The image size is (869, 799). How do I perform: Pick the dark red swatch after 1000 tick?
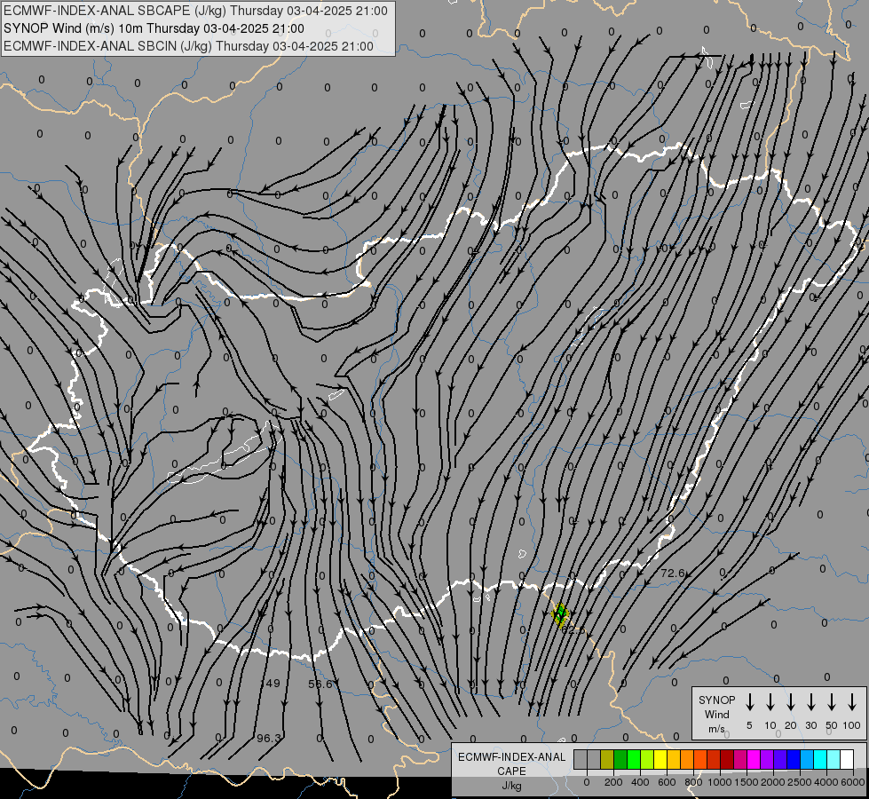727,759
